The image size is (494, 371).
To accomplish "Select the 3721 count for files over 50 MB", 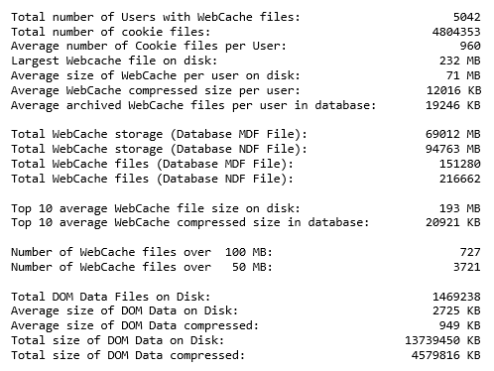I will [x=466, y=267].
